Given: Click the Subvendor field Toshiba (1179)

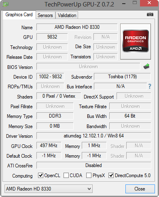Looking at the screenshot, I should tap(122, 77).
